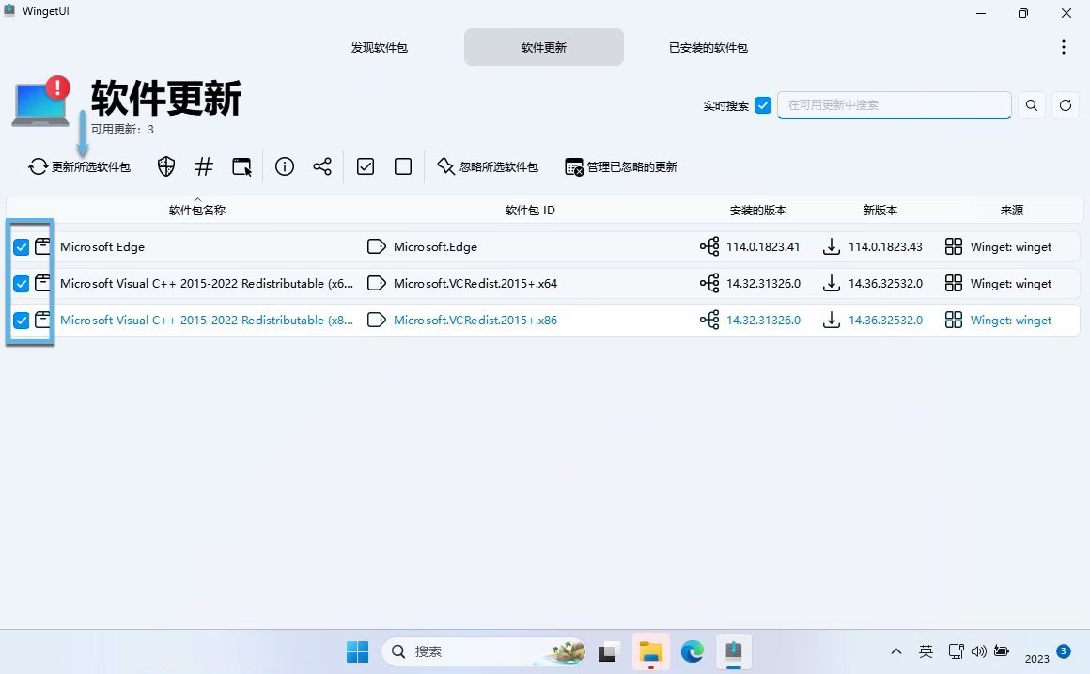Screen dimensions: 1090x674
Task: Open Microsoft Edge from the taskbar
Action: pos(693,651)
